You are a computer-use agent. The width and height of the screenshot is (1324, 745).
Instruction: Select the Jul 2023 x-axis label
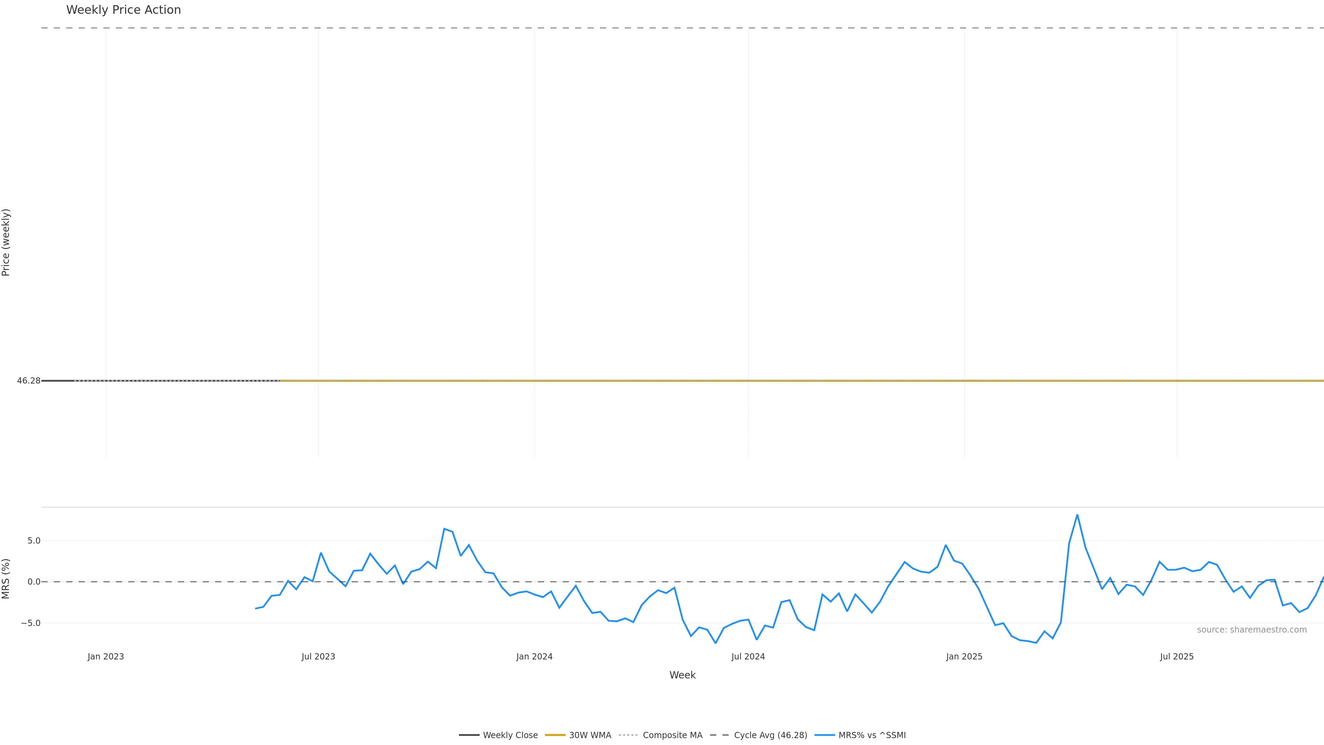[318, 657]
